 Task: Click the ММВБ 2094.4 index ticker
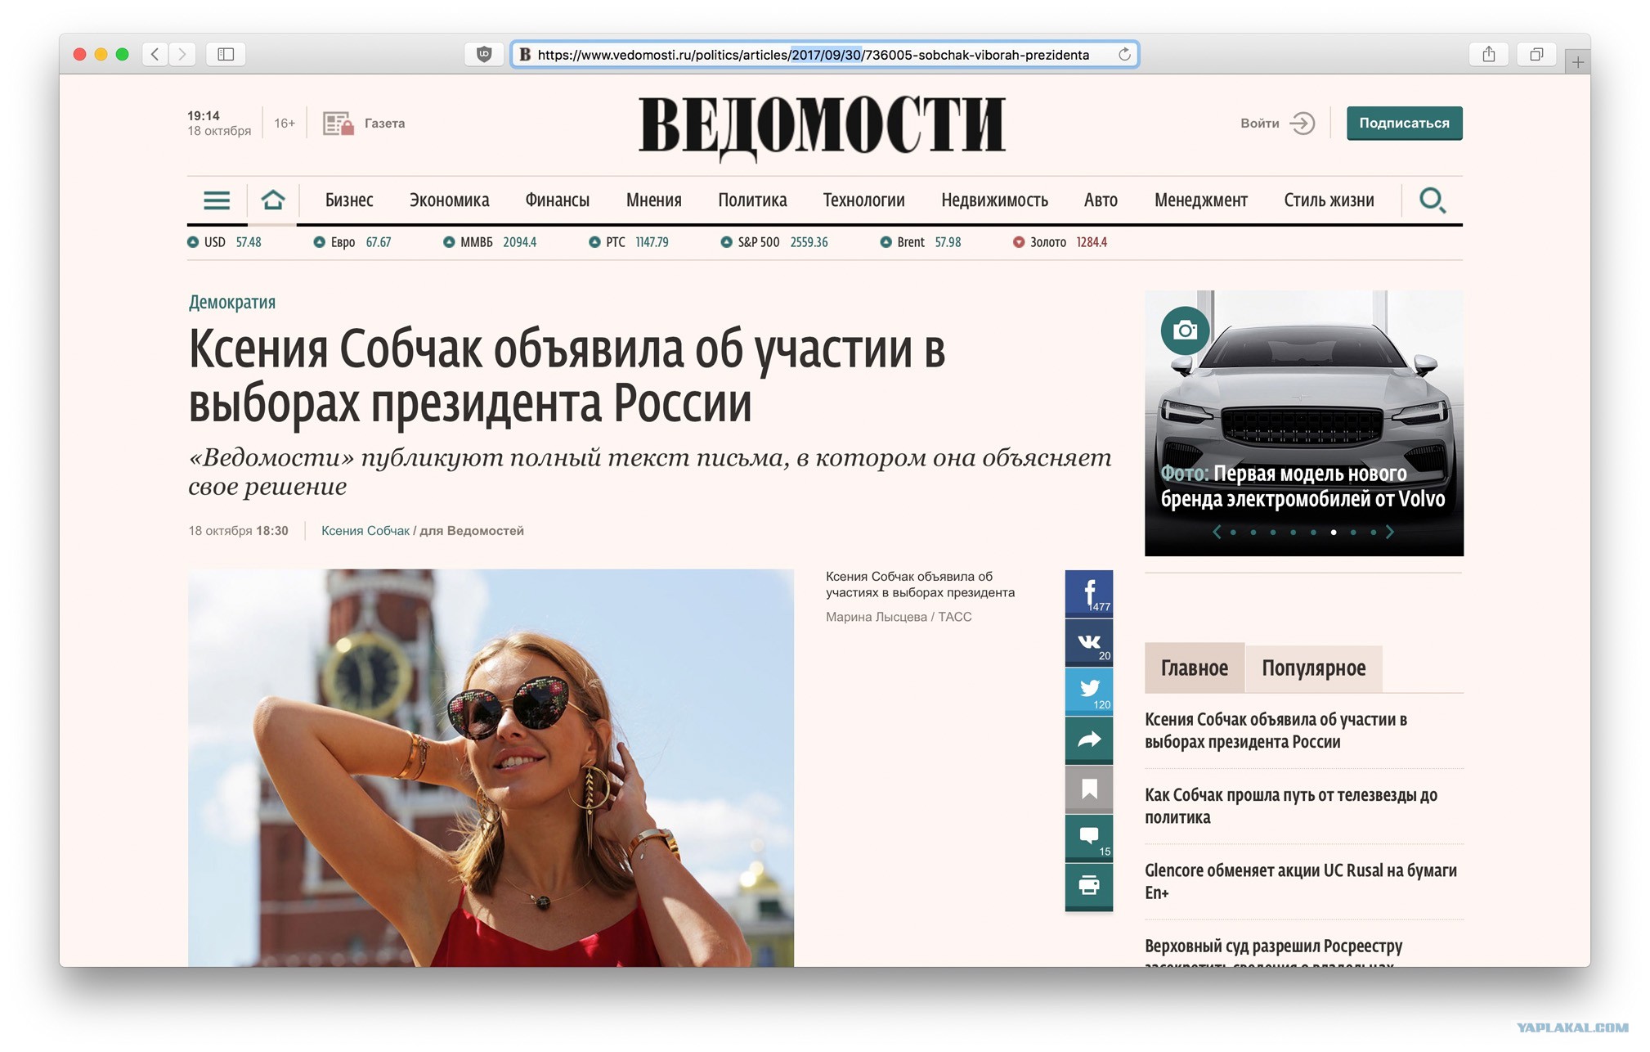[x=491, y=242]
